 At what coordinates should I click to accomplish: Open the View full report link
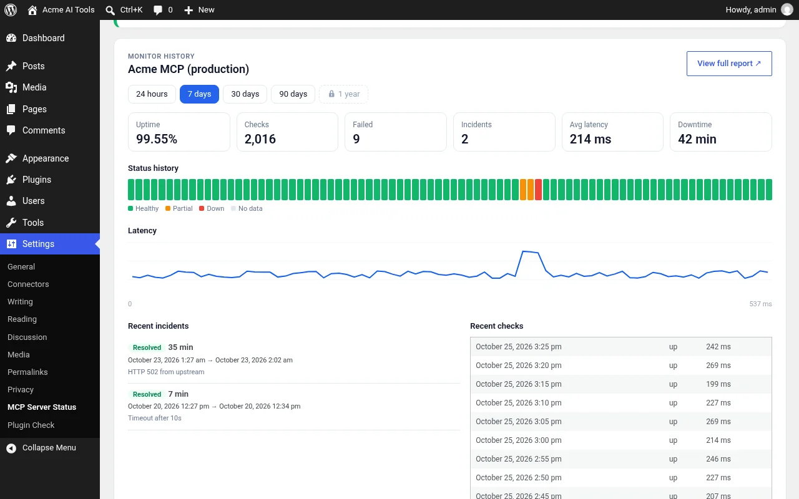coord(729,64)
